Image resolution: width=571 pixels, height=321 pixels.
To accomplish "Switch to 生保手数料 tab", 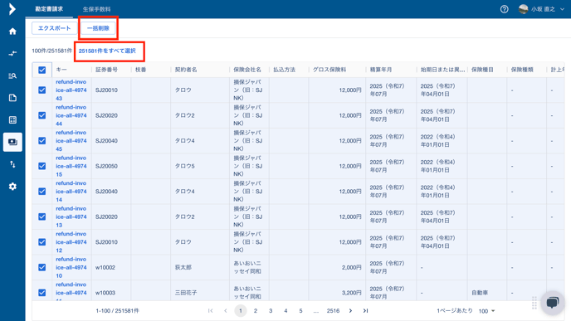I will pos(96,9).
